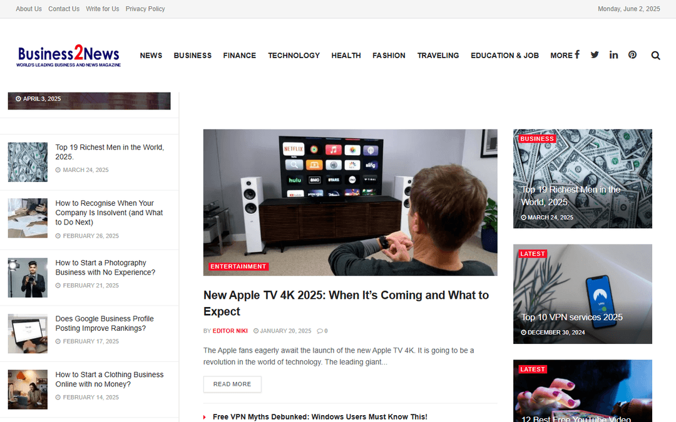The image size is (676, 422).
Task: Click the laptop Google thumbnail
Action: click(28, 334)
